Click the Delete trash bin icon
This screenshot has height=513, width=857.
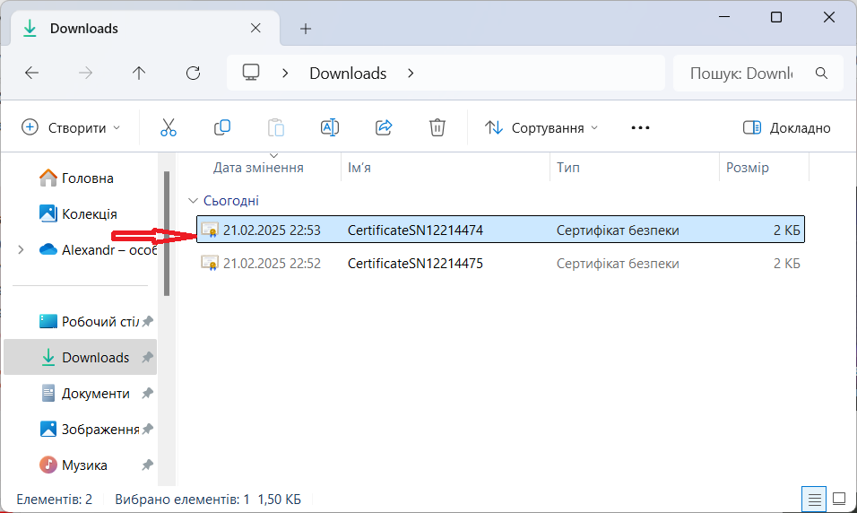437,127
